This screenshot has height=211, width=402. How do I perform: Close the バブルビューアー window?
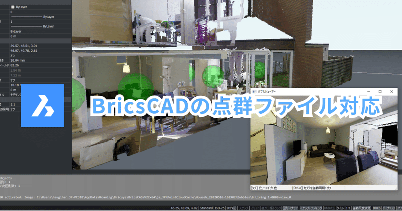coord(392,92)
